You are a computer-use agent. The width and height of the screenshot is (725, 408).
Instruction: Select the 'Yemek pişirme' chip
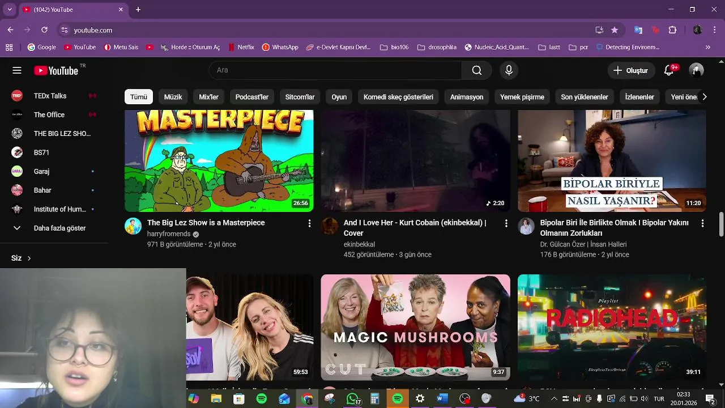(x=522, y=97)
